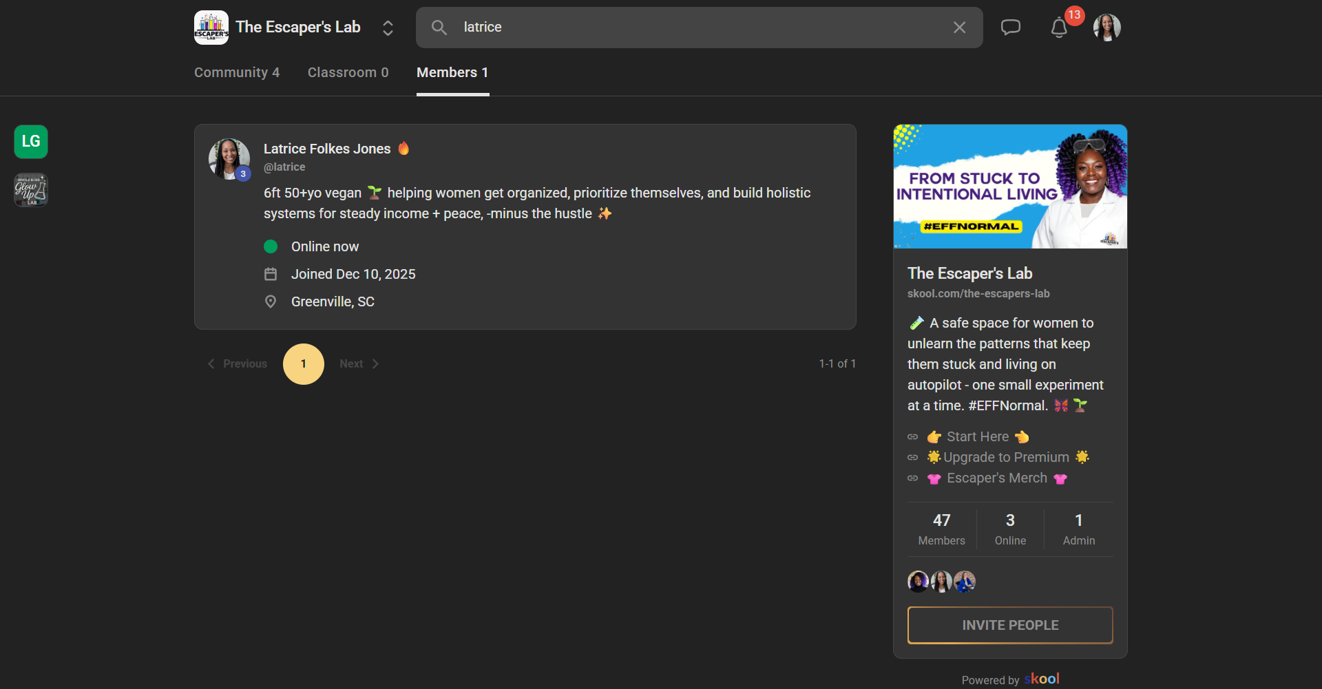Viewport: 1322px width, 689px height.
Task: Open the Start Here link
Action: [977, 436]
